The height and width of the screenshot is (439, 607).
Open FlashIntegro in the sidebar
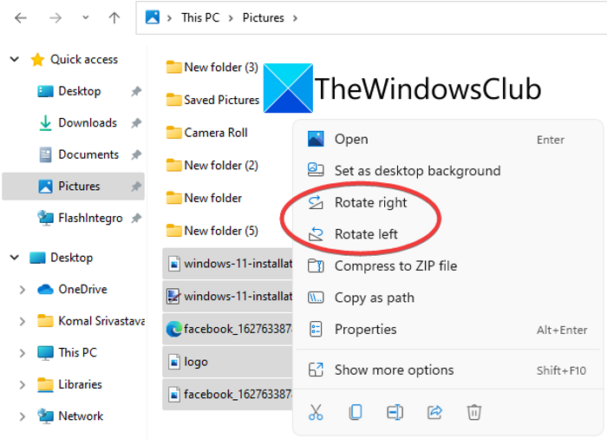pyautogui.click(x=90, y=218)
